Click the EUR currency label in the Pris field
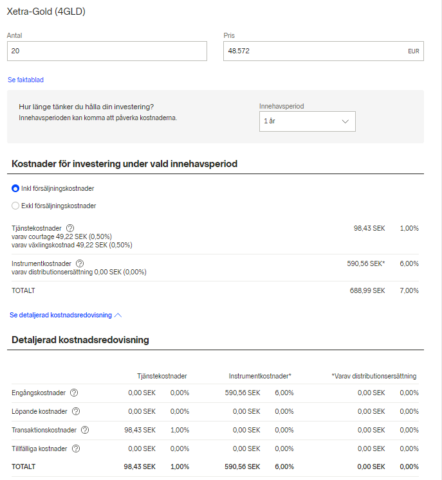 tap(413, 51)
